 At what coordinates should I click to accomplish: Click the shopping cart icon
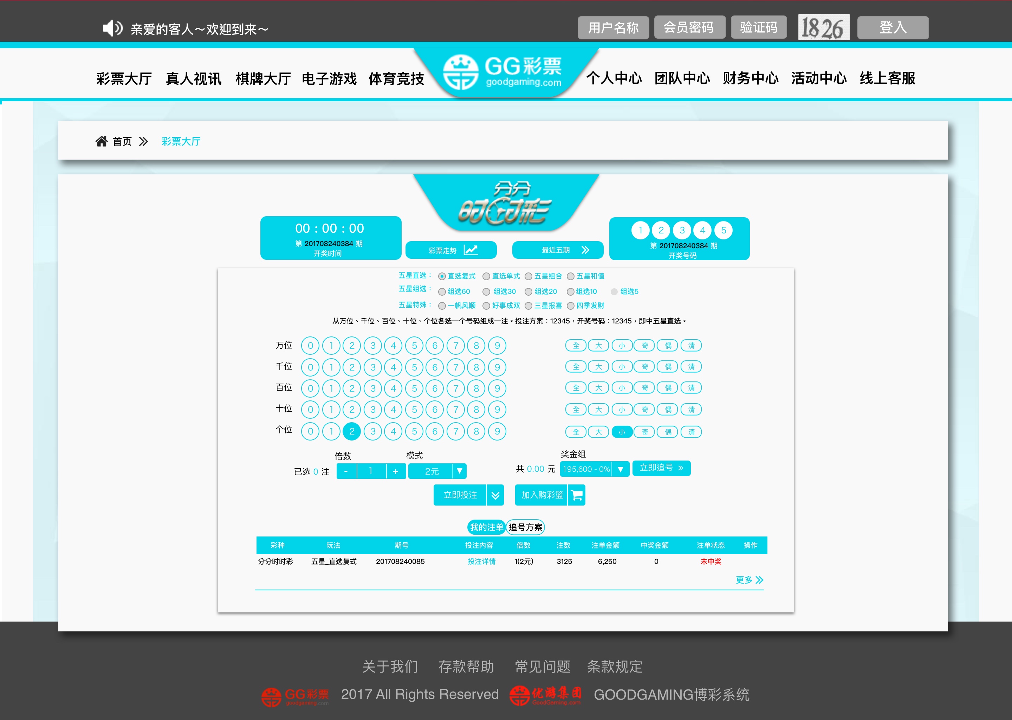(x=577, y=495)
